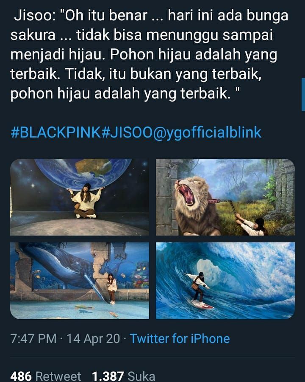Click the 7:47 PM tweet timestamp
Image resolution: width=305 pixels, height=382 pixels.
point(33,339)
